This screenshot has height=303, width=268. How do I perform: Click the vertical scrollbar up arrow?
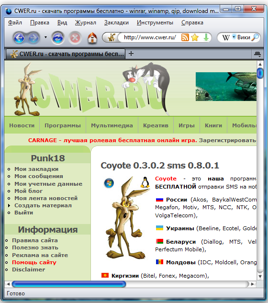[260, 64]
